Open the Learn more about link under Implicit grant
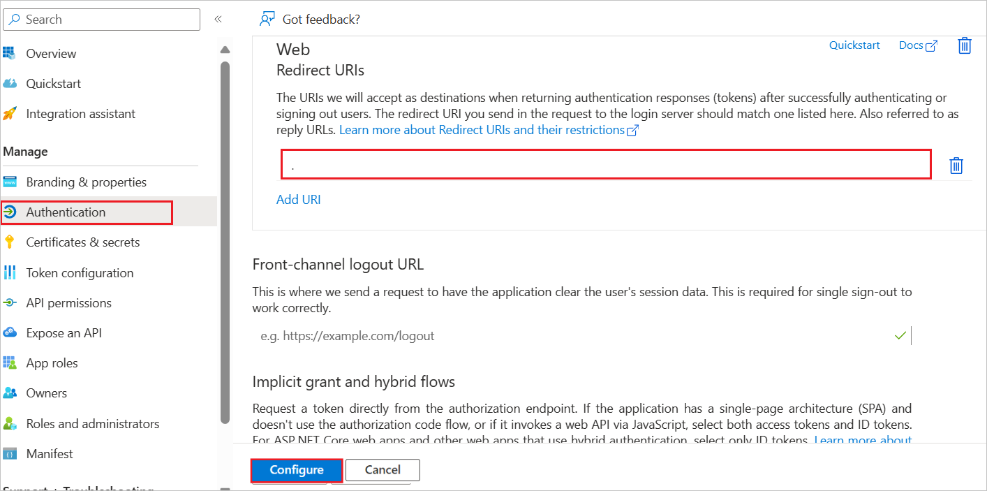987x491 pixels. (x=863, y=440)
